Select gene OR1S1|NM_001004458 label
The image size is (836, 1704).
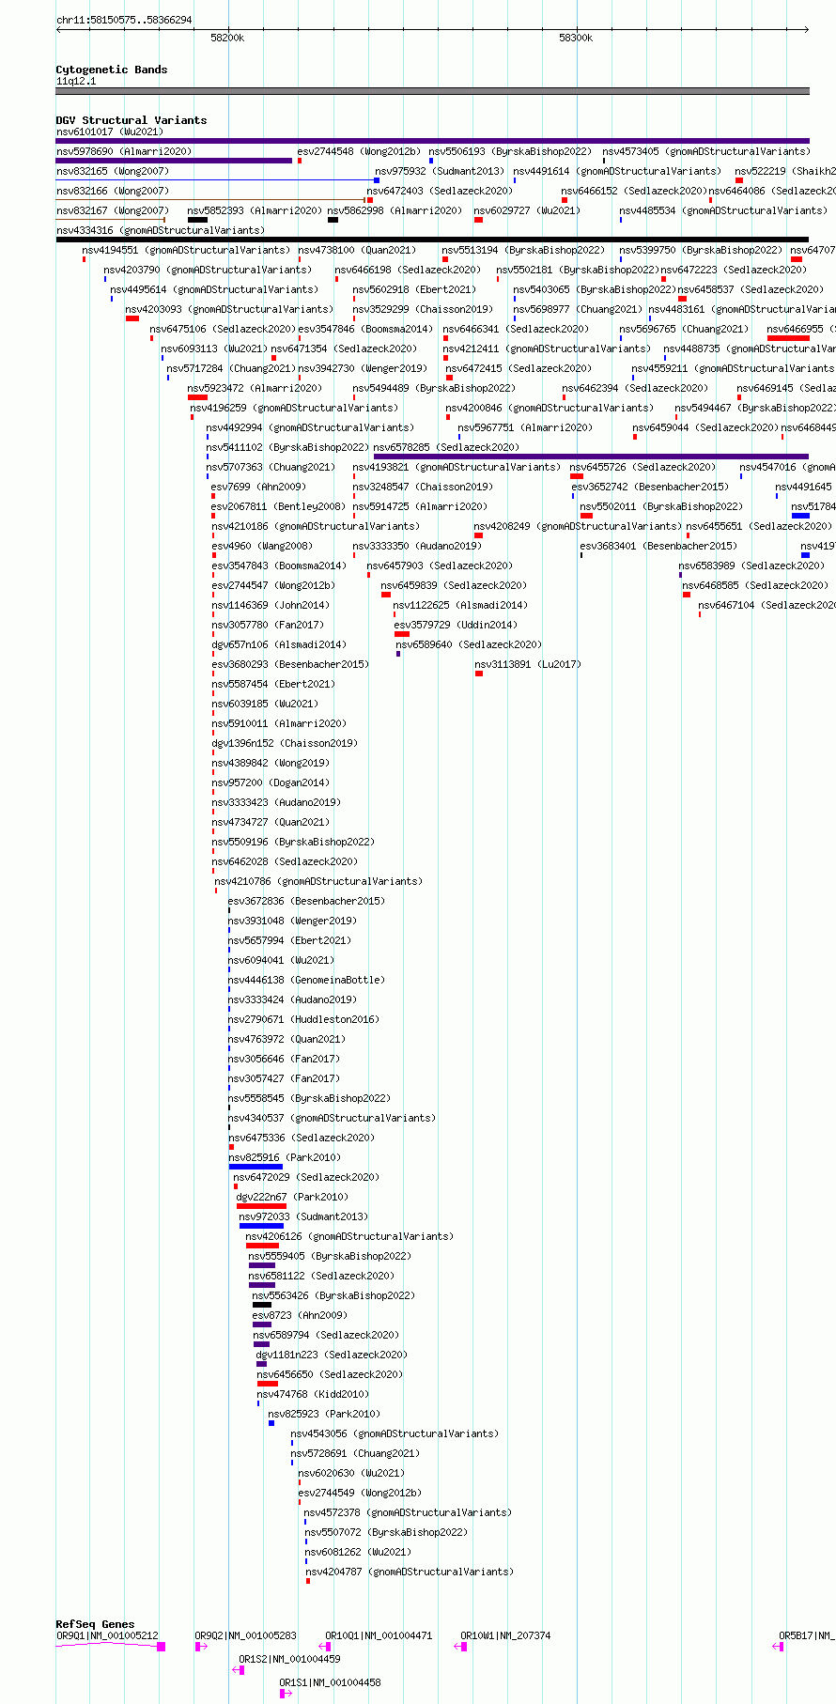point(330,1682)
